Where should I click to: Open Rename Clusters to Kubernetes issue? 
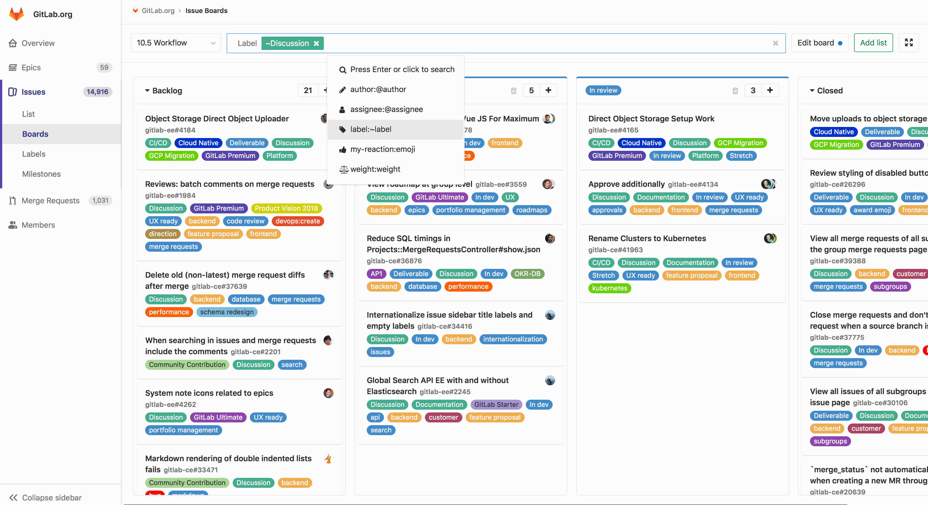[647, 238]
